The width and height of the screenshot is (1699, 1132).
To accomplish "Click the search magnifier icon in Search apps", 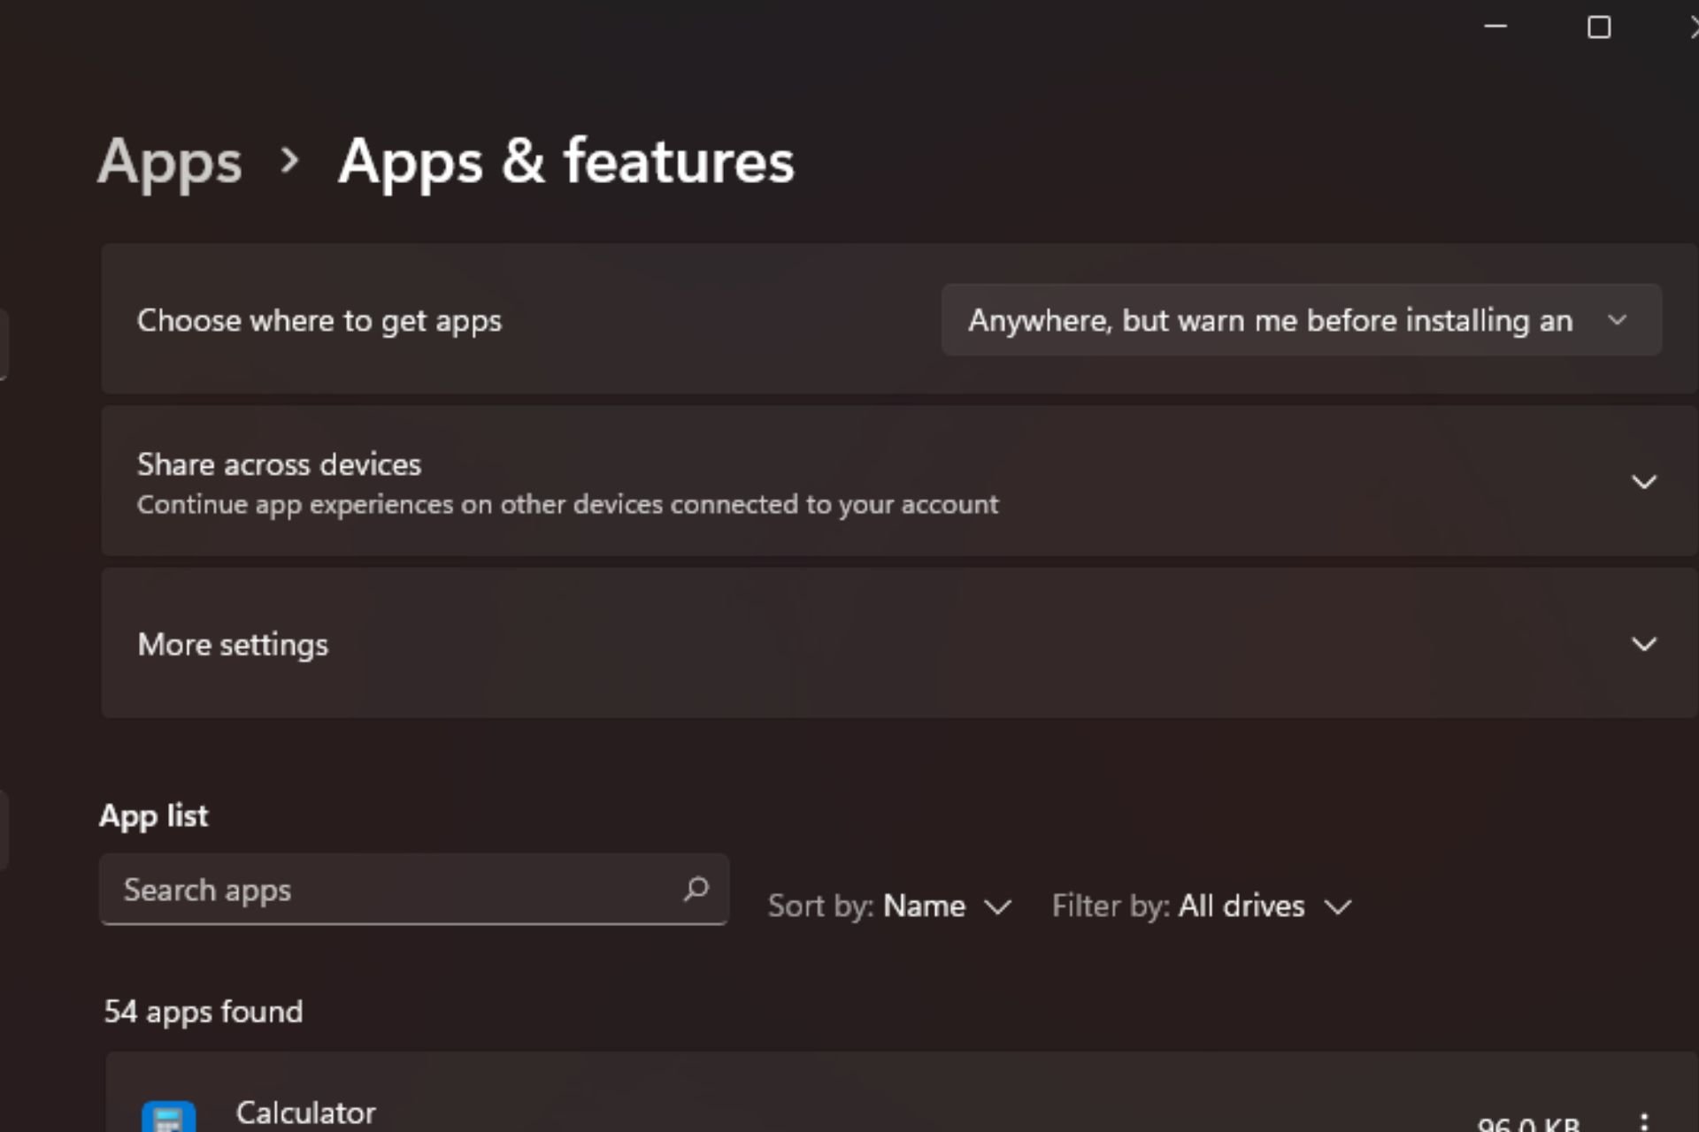I will click(696, 889).
